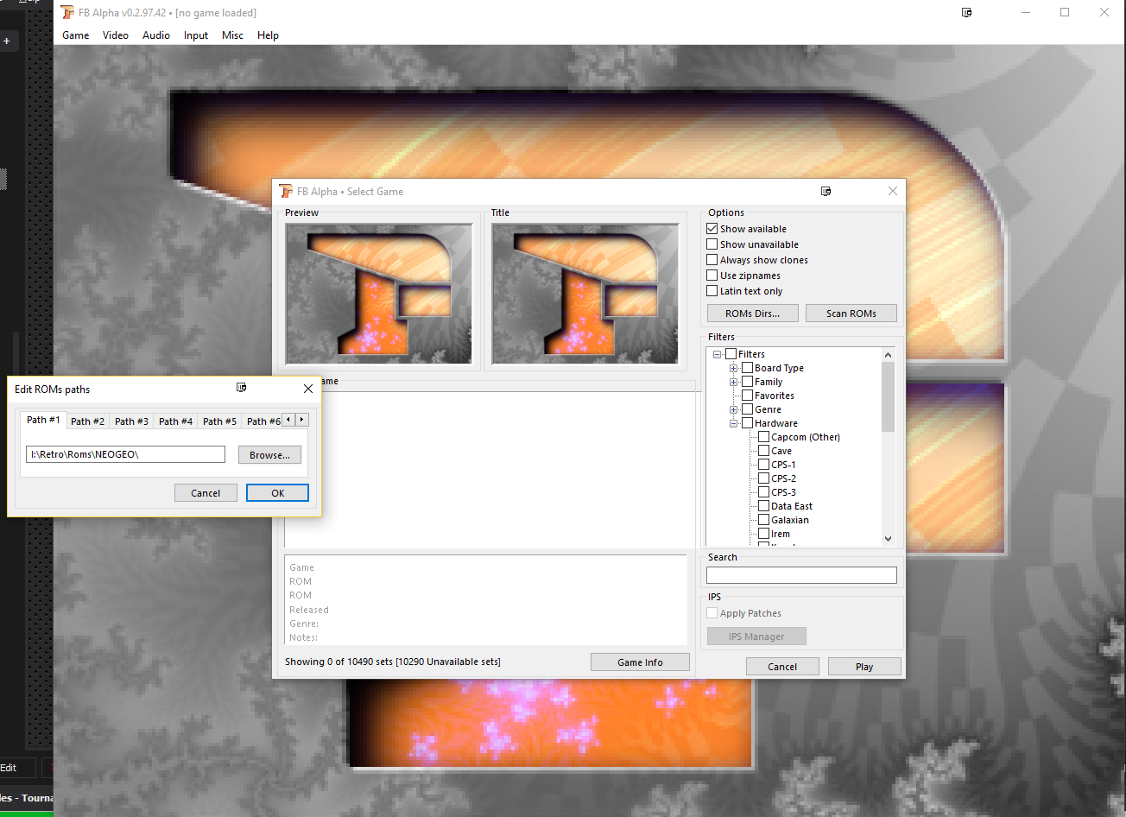Image resolution: width=1126 pixels, height=817 pixels.
Task: Enable Latin text only
Action: click(712, 291)
